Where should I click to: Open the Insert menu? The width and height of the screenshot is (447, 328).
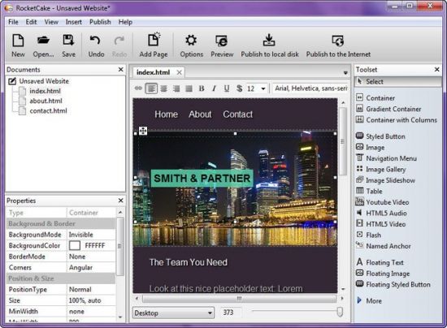point(73,22)
